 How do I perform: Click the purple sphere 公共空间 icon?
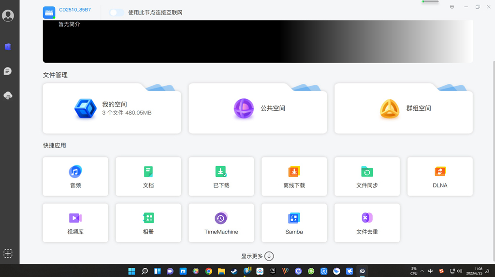coord(244,108)
